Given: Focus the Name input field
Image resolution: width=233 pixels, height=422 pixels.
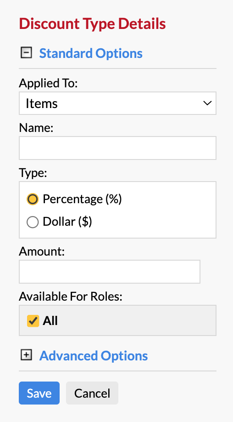Looking at the screenshot, I should pos(117,148).
